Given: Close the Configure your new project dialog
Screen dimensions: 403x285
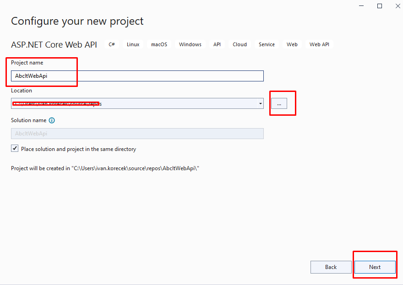Looking at the screenshot, I should pyautogui.click(x=394, y=6).
